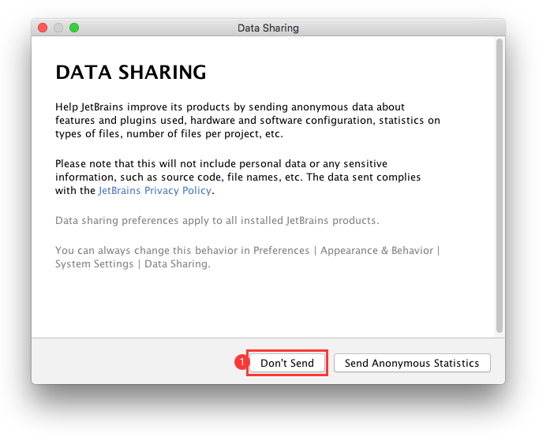Viewport: 539px width, 433px height.
Task: Close the Data Sharing window
Action: (43, 28)
